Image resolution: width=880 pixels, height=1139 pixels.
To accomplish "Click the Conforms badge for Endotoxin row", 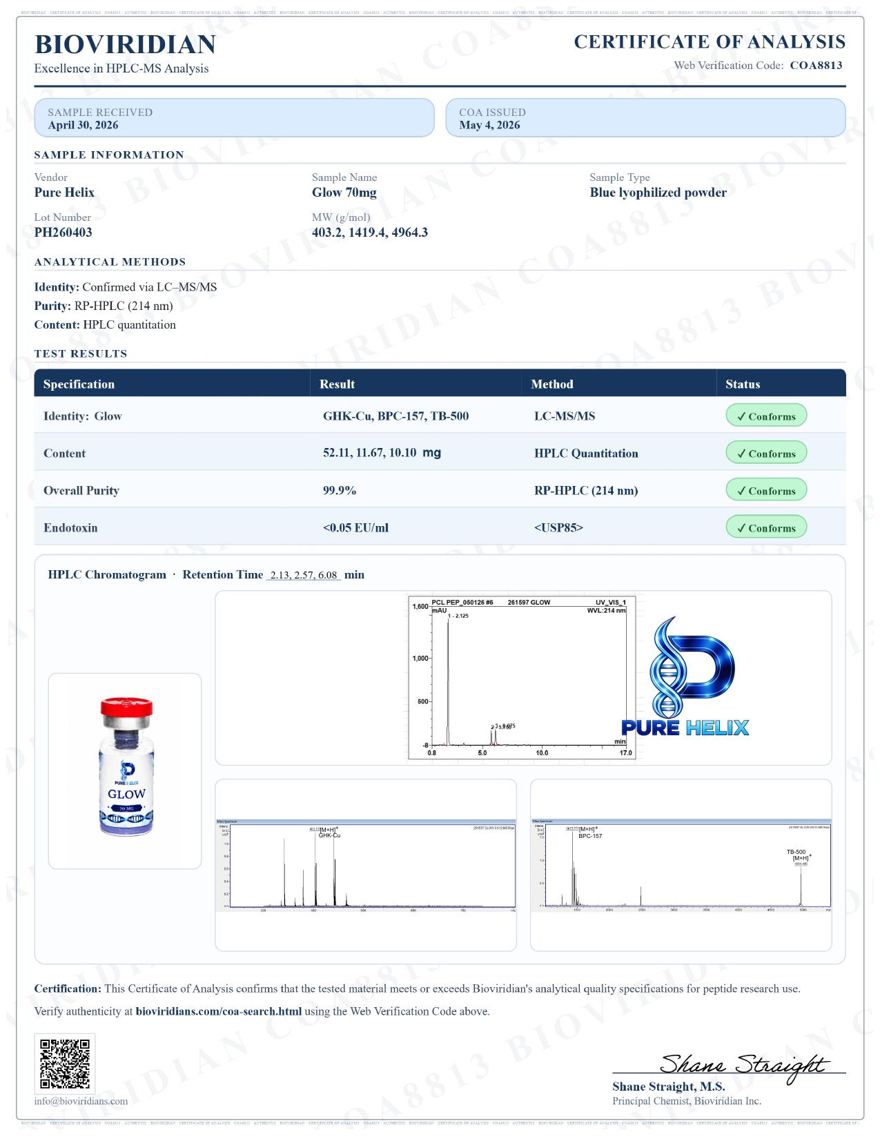I will pos(766,527).
